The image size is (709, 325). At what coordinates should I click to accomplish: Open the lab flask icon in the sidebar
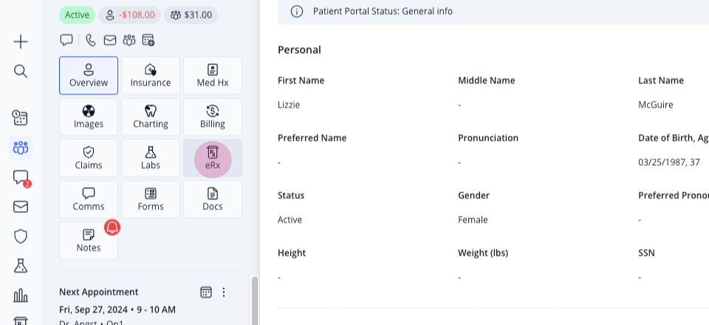[x=21, y=266]
